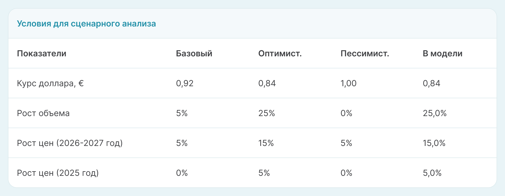Click the 'Курс доллара, €' row label
The image size is (505, 196).
50,83
